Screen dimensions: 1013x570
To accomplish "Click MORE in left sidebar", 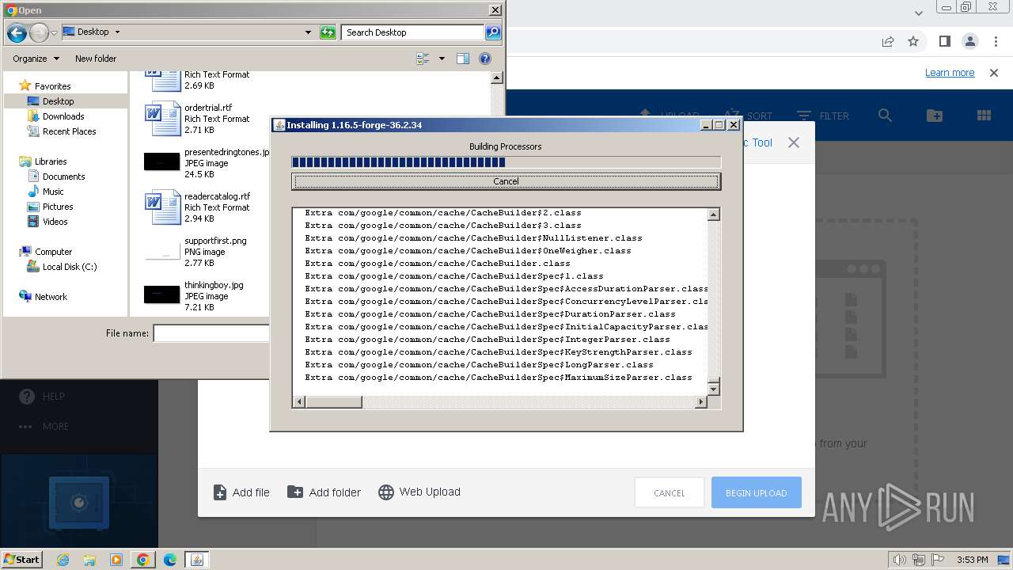I will [x=45, y=427].
